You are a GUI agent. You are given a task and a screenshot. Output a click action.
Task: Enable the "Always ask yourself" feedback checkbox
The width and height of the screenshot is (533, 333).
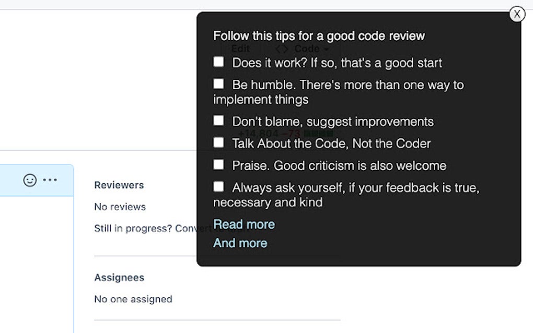coord(218,186)
